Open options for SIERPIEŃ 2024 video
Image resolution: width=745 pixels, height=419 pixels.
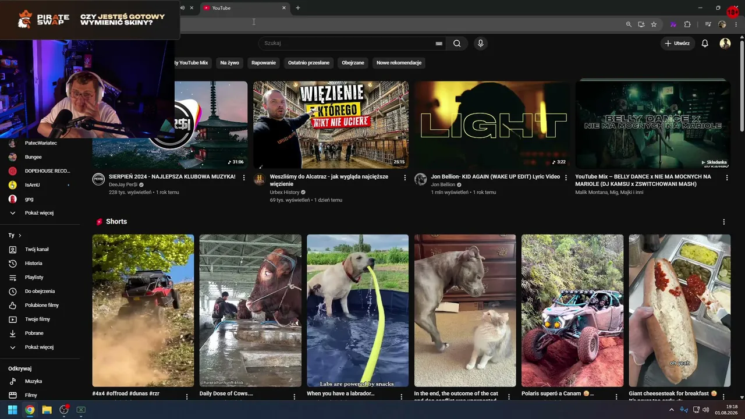pos(244,177)
